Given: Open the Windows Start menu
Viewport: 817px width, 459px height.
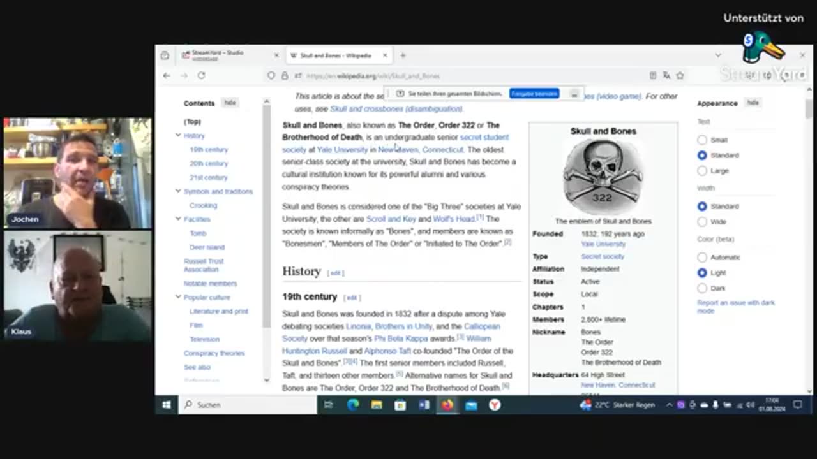Looking at the screenshot, I should tap(167, 405).
